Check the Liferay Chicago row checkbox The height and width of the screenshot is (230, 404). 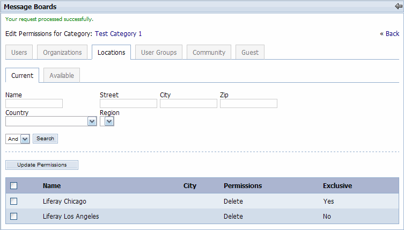14,202
